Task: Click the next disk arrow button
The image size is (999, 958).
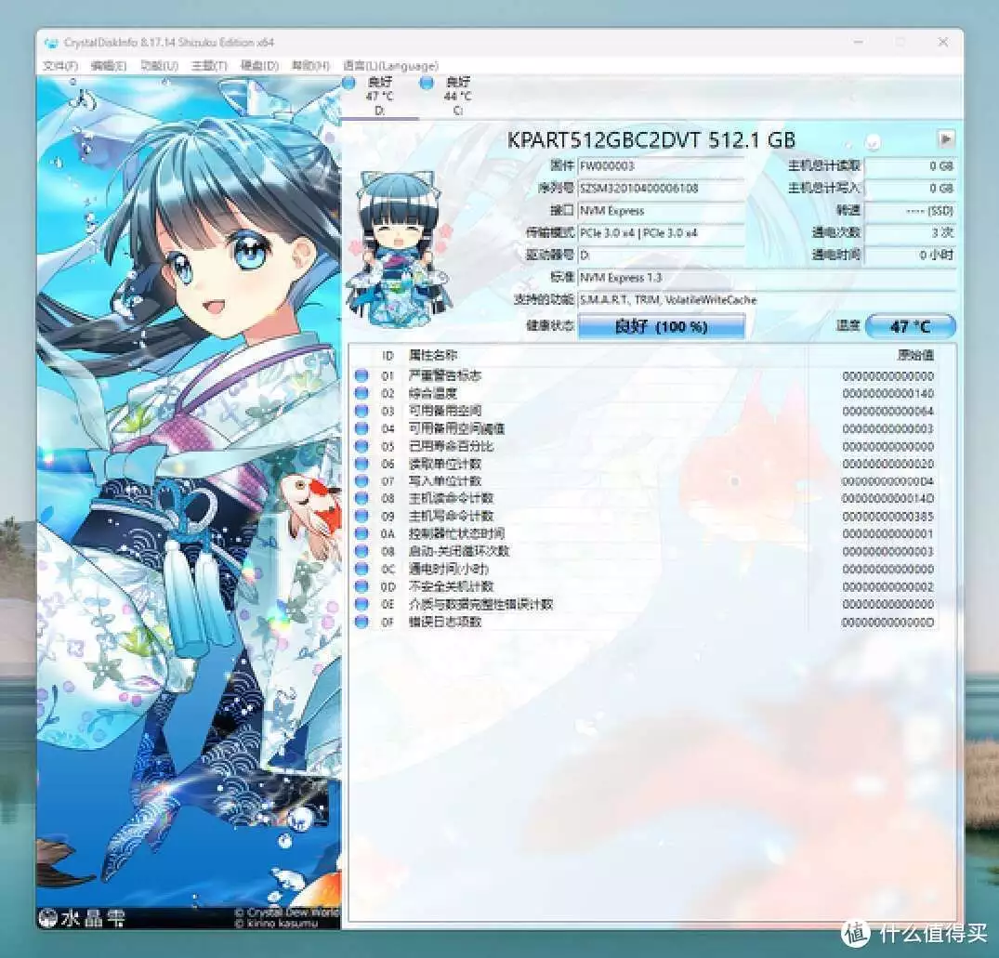Action: click(x=945, y=138)
